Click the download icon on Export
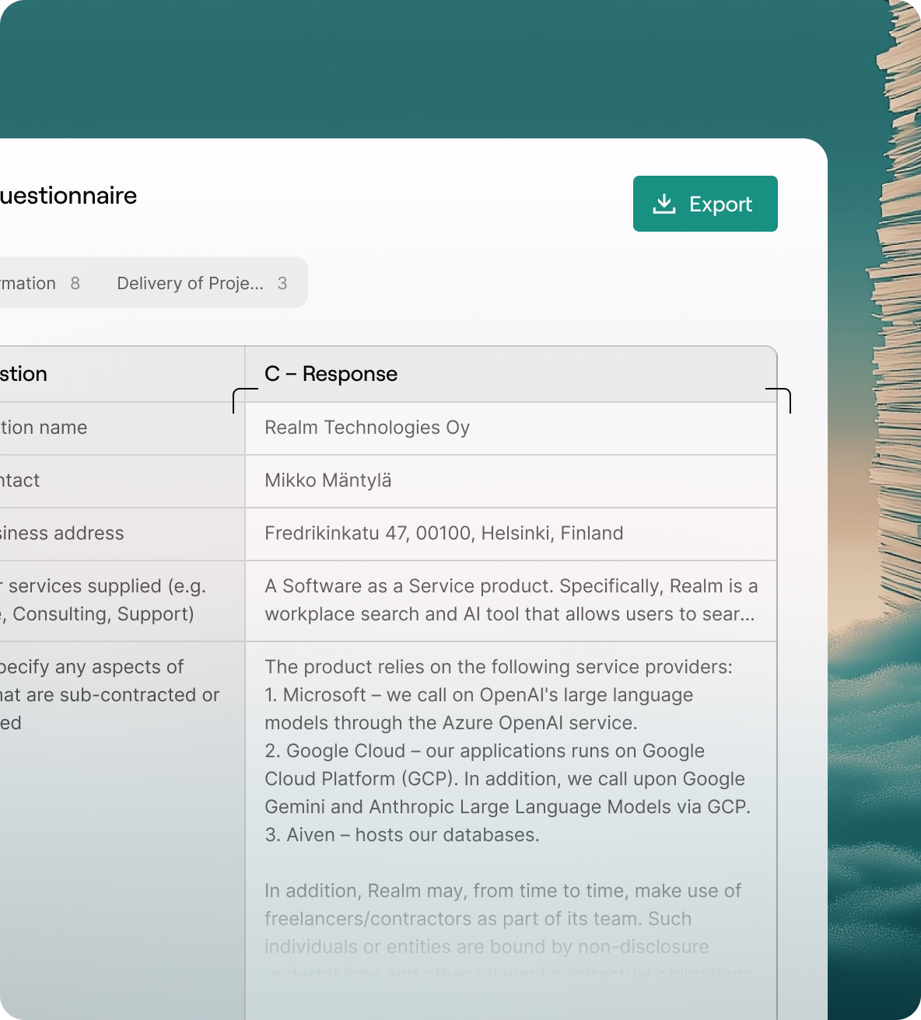921x1020 pixels. (664, 204)
